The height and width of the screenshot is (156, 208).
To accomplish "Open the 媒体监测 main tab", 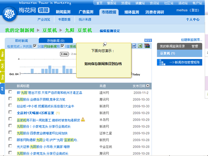I will pyautogui.click(x=132, y=12).
